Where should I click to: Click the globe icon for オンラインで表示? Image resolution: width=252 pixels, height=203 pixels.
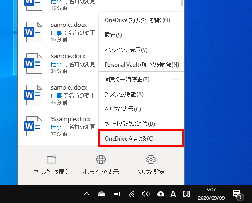(101, 160)
